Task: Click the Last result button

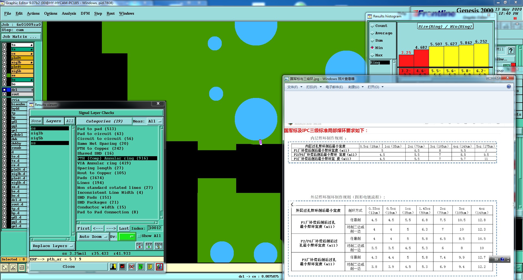Action: pyautogui.click(x=124, y=228)
